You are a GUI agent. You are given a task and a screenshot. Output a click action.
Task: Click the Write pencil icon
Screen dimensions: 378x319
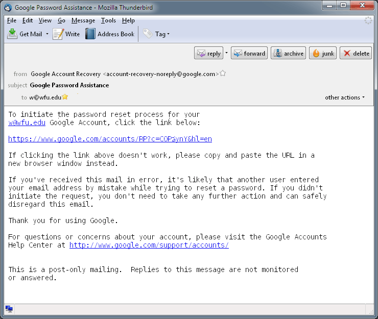coord(58,34)
